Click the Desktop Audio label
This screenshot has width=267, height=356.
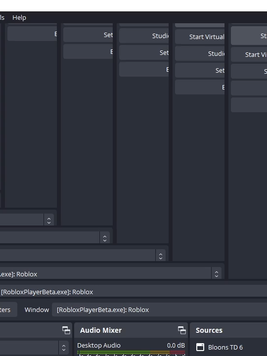pyautogui.click(x=99, y=345)
